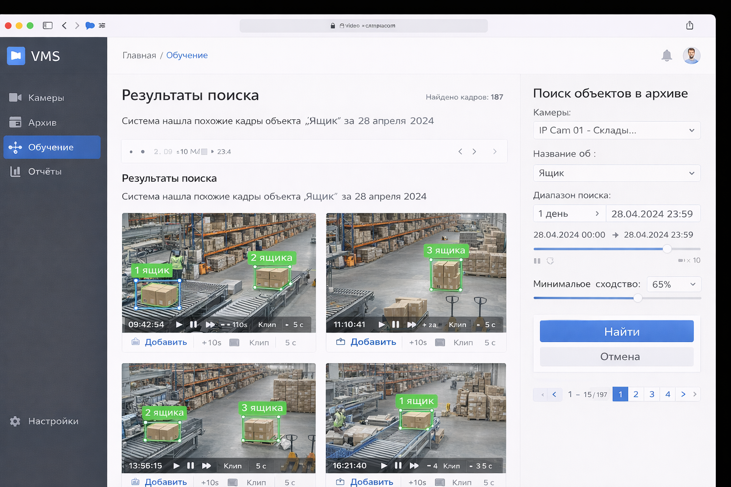The height and width of the screenshot is (487, 731).
Task: Go to results page 3
Action: point(652,394)
